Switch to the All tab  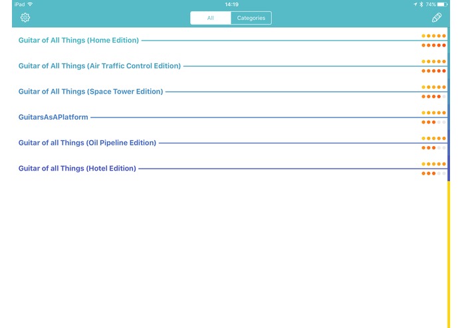click(x=210, y=18)
